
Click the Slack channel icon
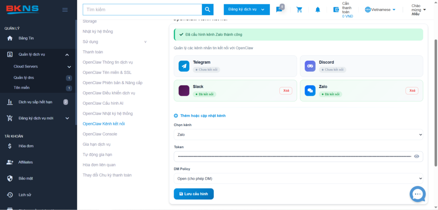point(184,91)
